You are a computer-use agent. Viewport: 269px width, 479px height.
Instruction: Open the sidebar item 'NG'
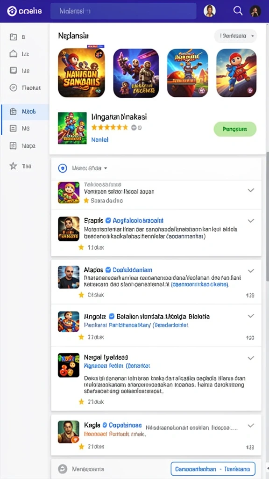click(x=20, y=129)
